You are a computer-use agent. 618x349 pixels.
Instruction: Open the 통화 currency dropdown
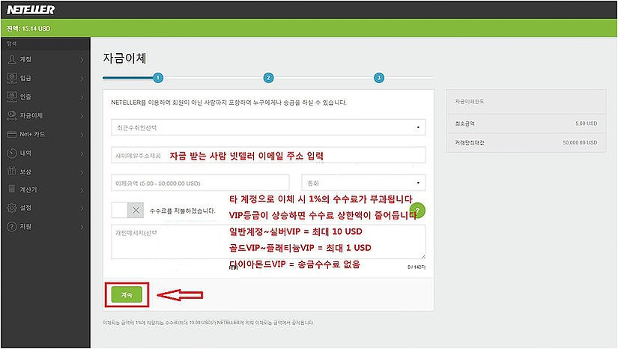(363, 183)
